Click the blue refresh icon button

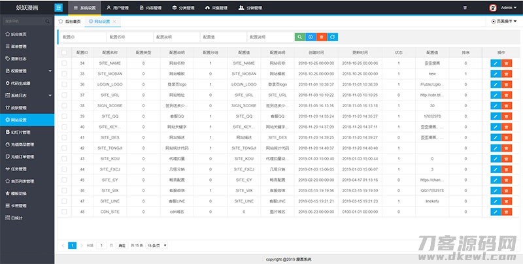coord(333,37)
